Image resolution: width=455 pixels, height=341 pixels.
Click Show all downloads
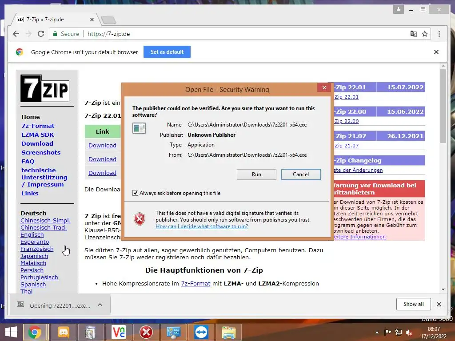pyautogui.click(x=414, y=304)
